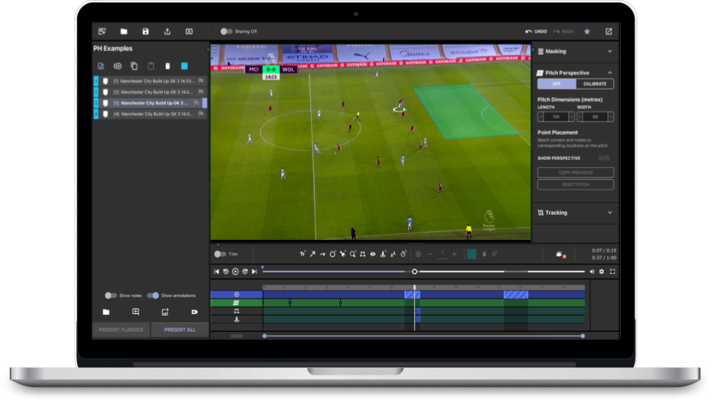Click the save floppy disk icon
The image size is (711, 400).
145,32
